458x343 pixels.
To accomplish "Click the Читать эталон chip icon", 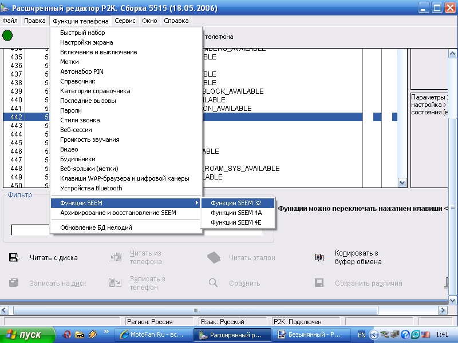I will tap(214, 258).
